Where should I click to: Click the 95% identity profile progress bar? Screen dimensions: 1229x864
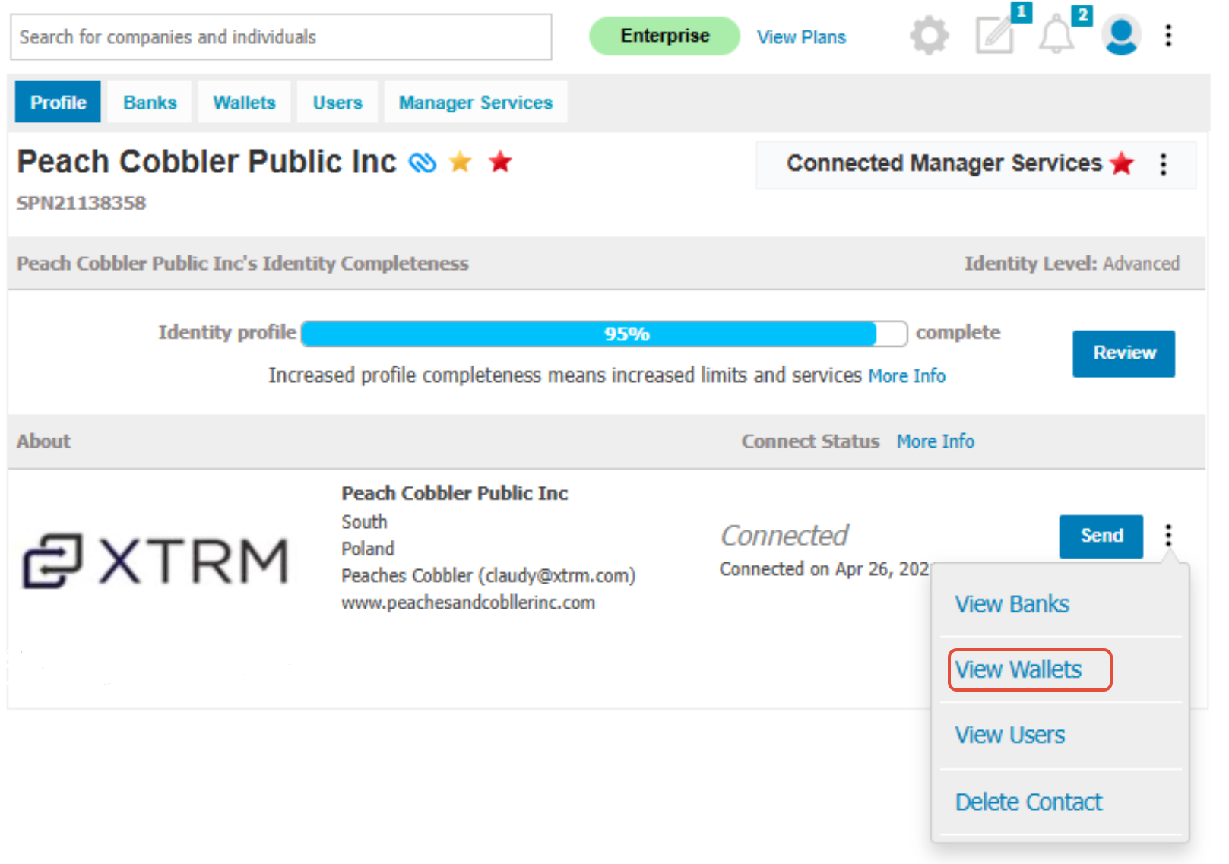(604, 334)
